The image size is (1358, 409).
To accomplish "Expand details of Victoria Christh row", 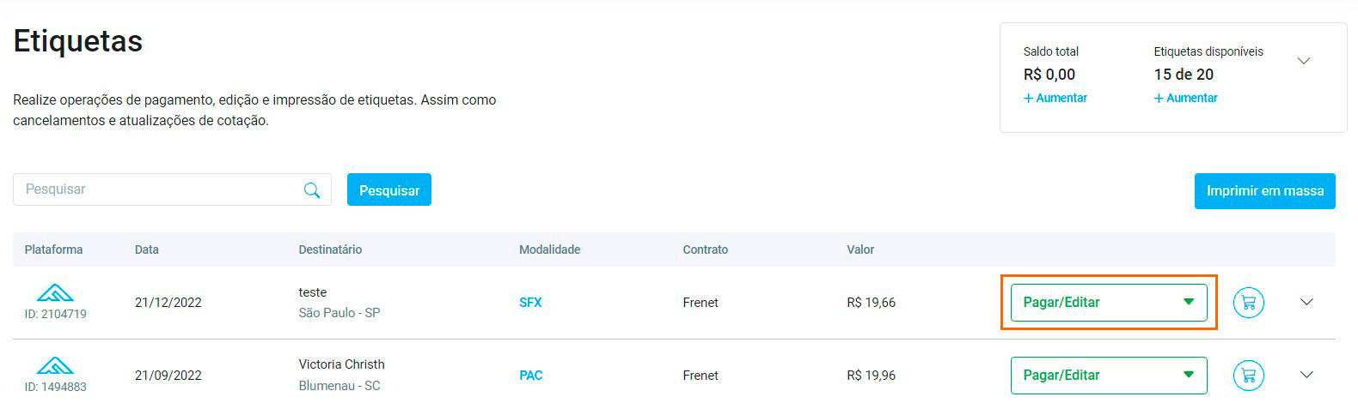I will tap(1306, 375).
